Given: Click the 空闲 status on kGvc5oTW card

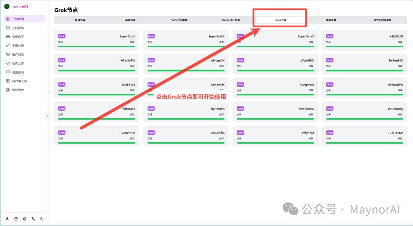Looking at the screenshot, I should (60, 66).
